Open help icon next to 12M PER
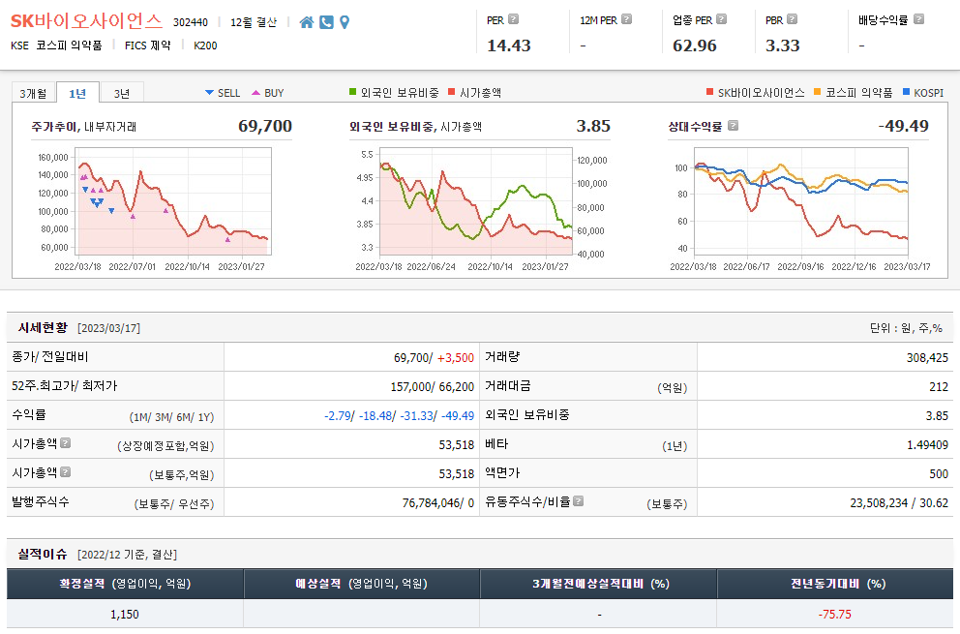Screen dimensions: 960x634 [x=626, y=19]
